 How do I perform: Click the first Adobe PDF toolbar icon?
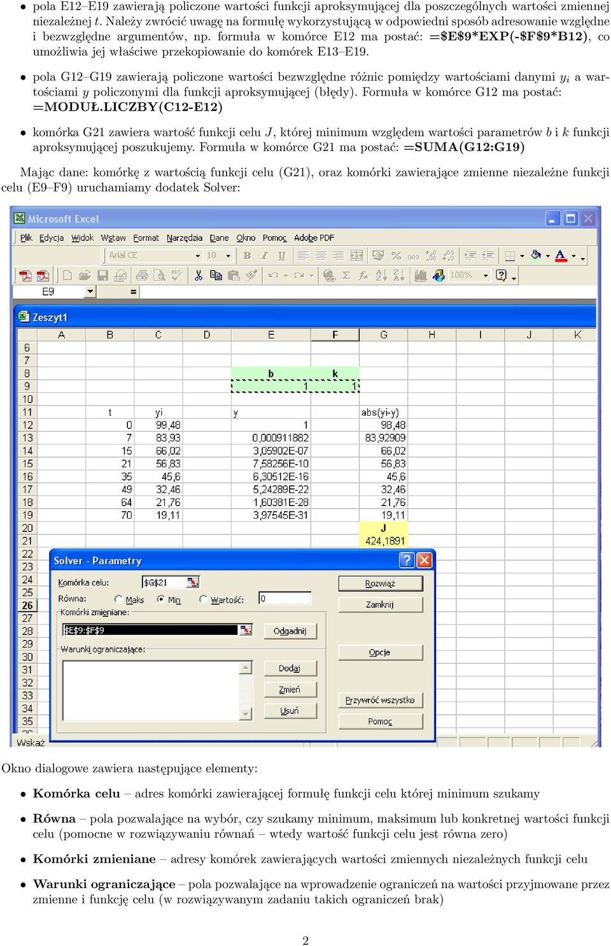pos(25,275)
